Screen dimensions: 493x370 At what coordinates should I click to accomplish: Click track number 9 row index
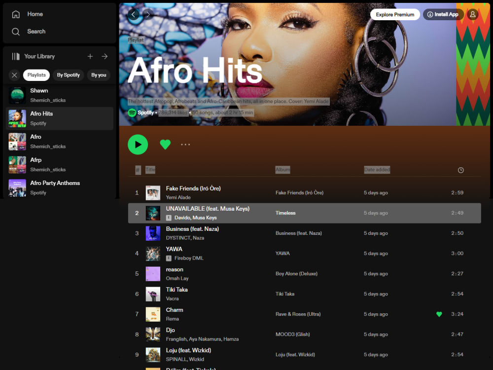137,355
